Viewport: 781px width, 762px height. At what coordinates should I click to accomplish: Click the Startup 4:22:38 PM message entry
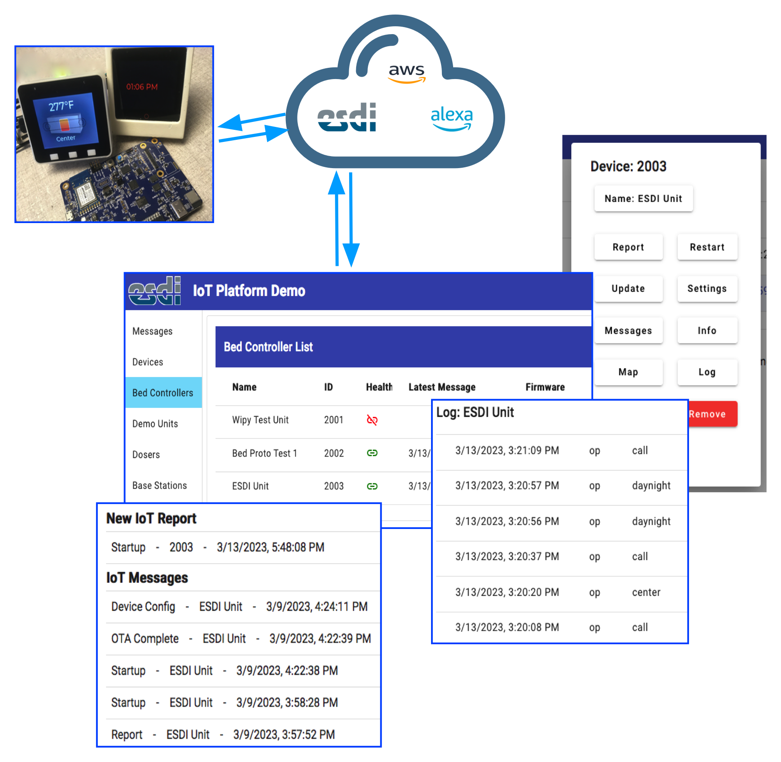pos(243,671)
